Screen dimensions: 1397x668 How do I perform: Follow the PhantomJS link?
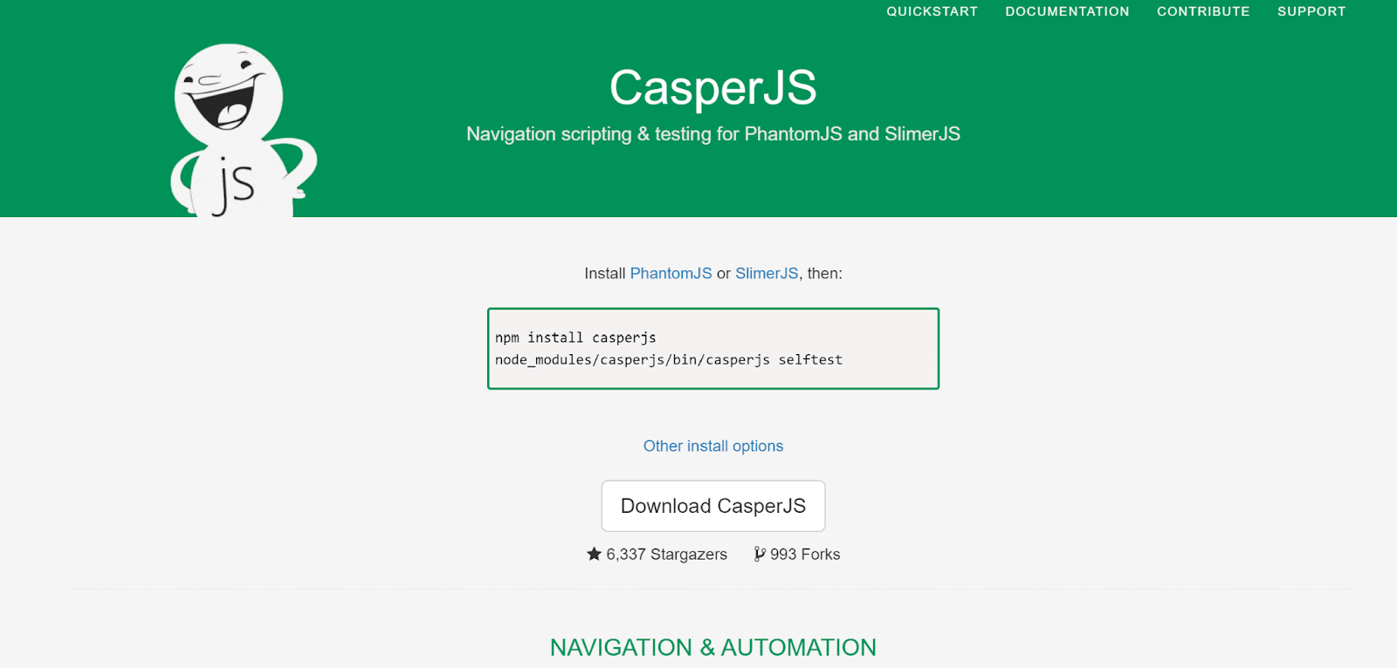click(671, 274)
